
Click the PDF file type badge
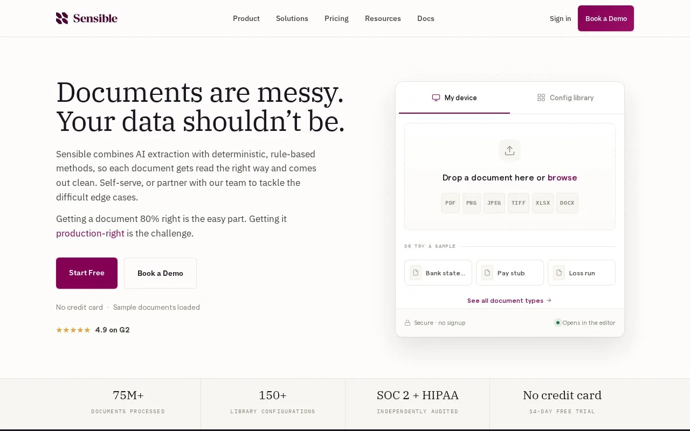click(x=451, y=203)
